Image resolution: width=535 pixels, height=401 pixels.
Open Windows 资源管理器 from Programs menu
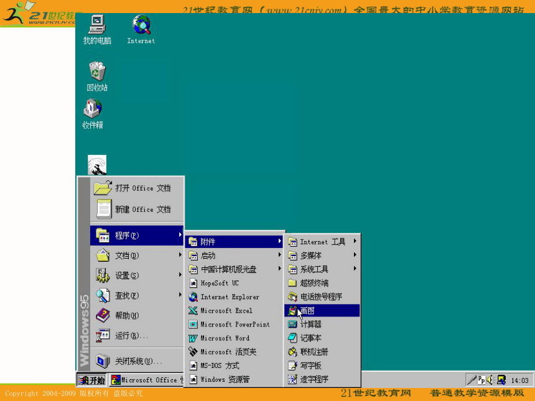pyautogui.click(x=235, y=379)
